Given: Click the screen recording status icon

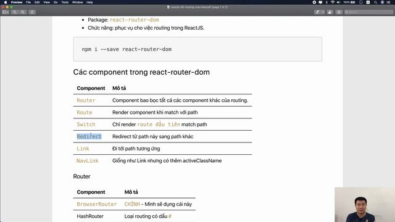Looking at the screenshot, I should [x=314, y=2].
